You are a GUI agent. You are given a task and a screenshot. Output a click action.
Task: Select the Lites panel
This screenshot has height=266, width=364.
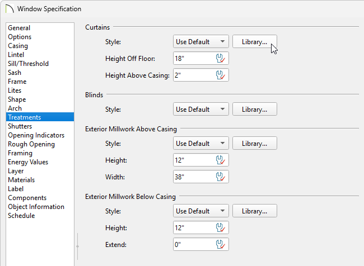pos(40,91)
